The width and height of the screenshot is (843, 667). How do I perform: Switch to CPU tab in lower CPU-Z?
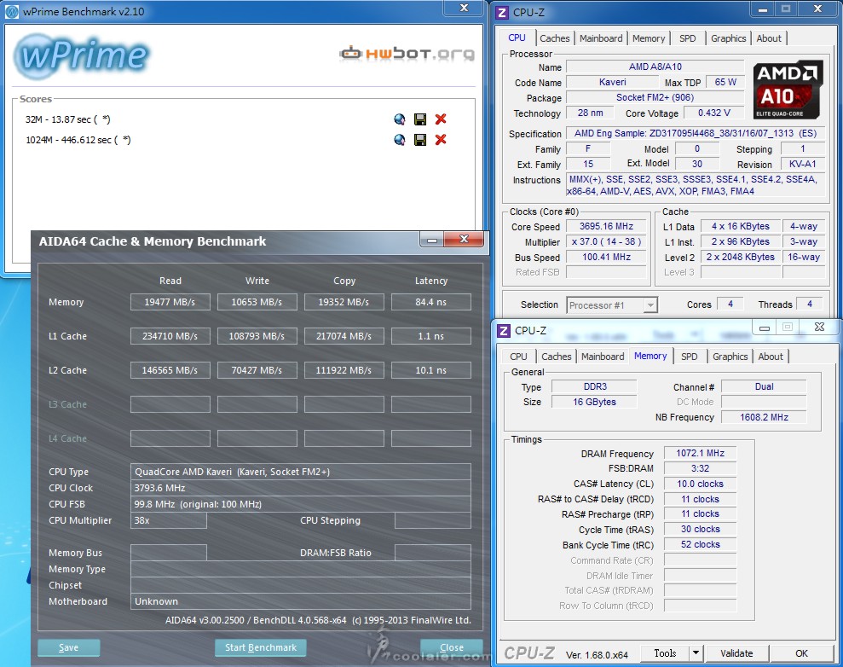pyautogui.click(x=518, y=357)
